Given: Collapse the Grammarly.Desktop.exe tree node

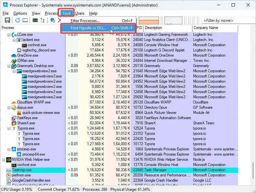Looking at the screenshot, I should point(9,66).
